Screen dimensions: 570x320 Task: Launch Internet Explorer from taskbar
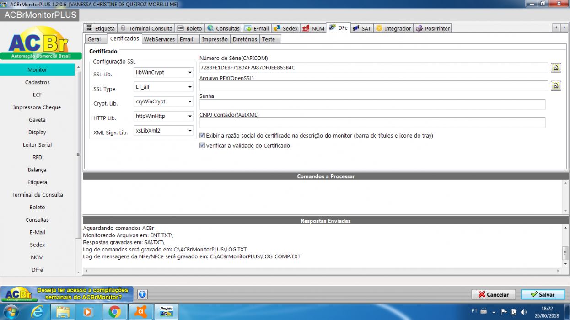pyautogui.click(x=38, y=312)
